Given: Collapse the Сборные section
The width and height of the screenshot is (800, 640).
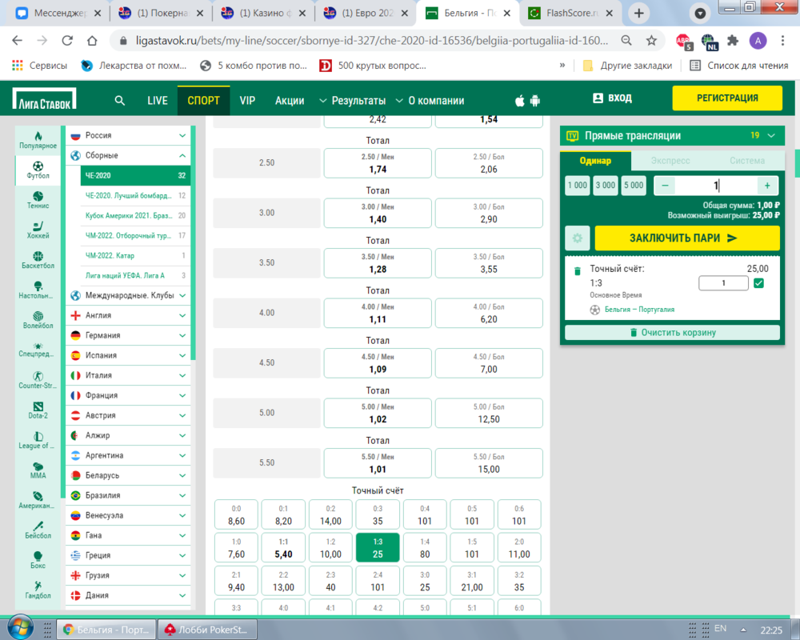Looking at the screenshot, I should pyautogui.click(x=128, y=155).
